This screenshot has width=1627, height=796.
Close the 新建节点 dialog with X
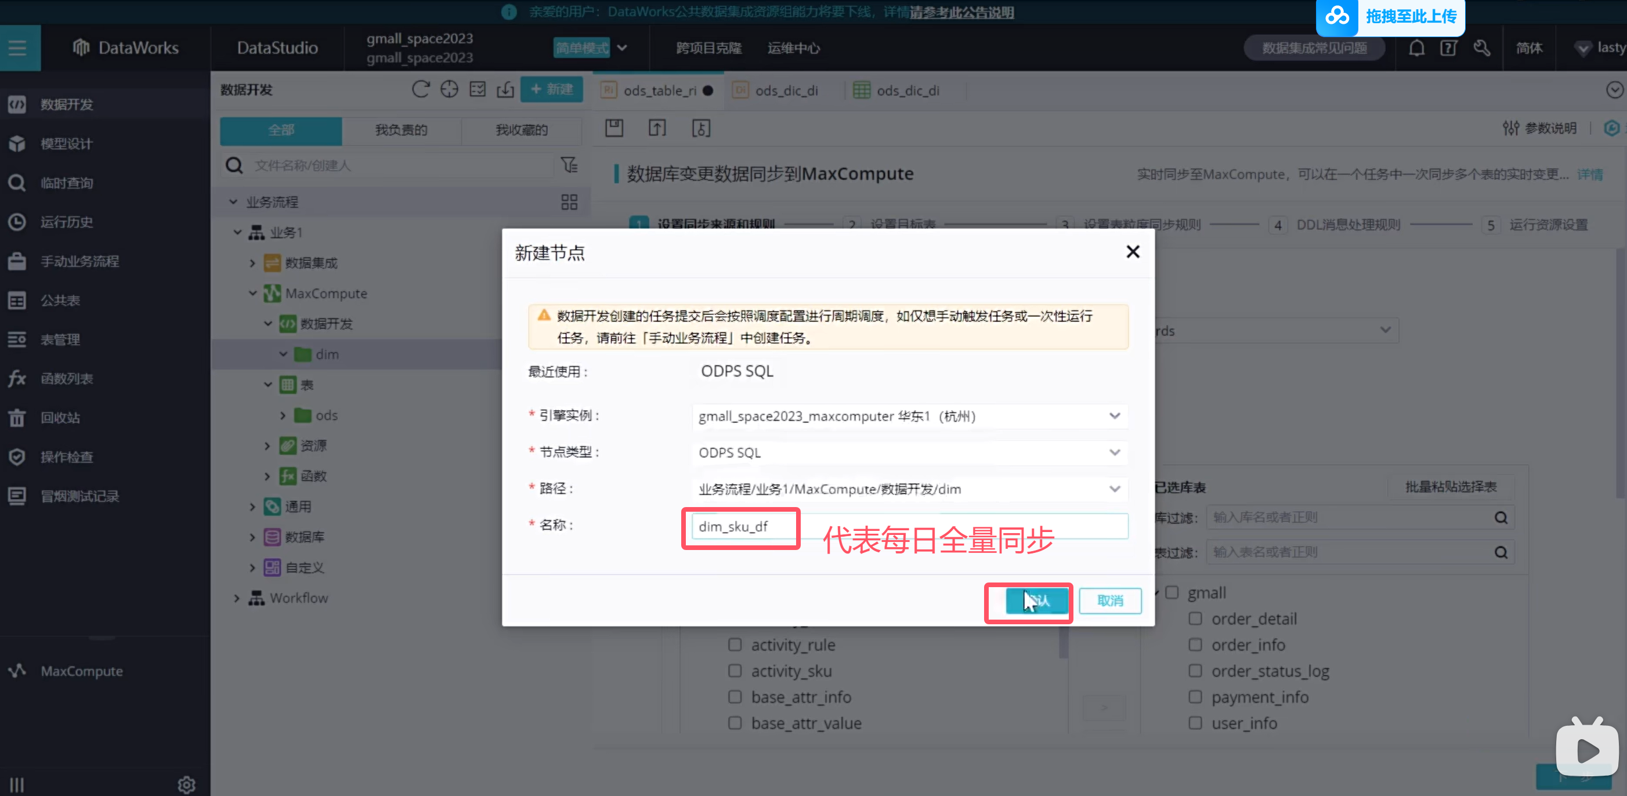[1133, 252]
